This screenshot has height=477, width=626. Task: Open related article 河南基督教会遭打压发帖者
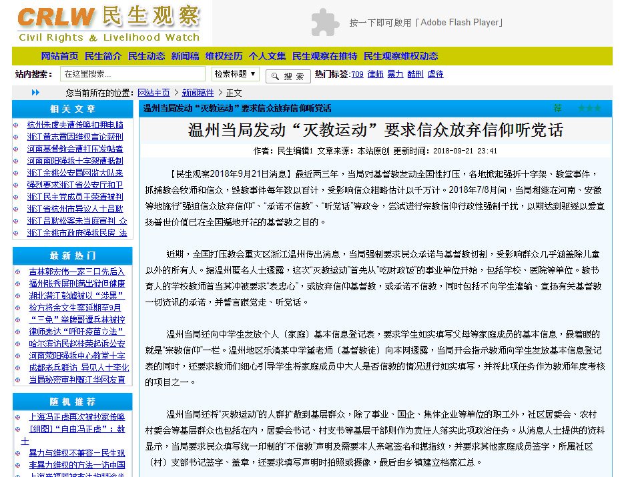[75, 149]
